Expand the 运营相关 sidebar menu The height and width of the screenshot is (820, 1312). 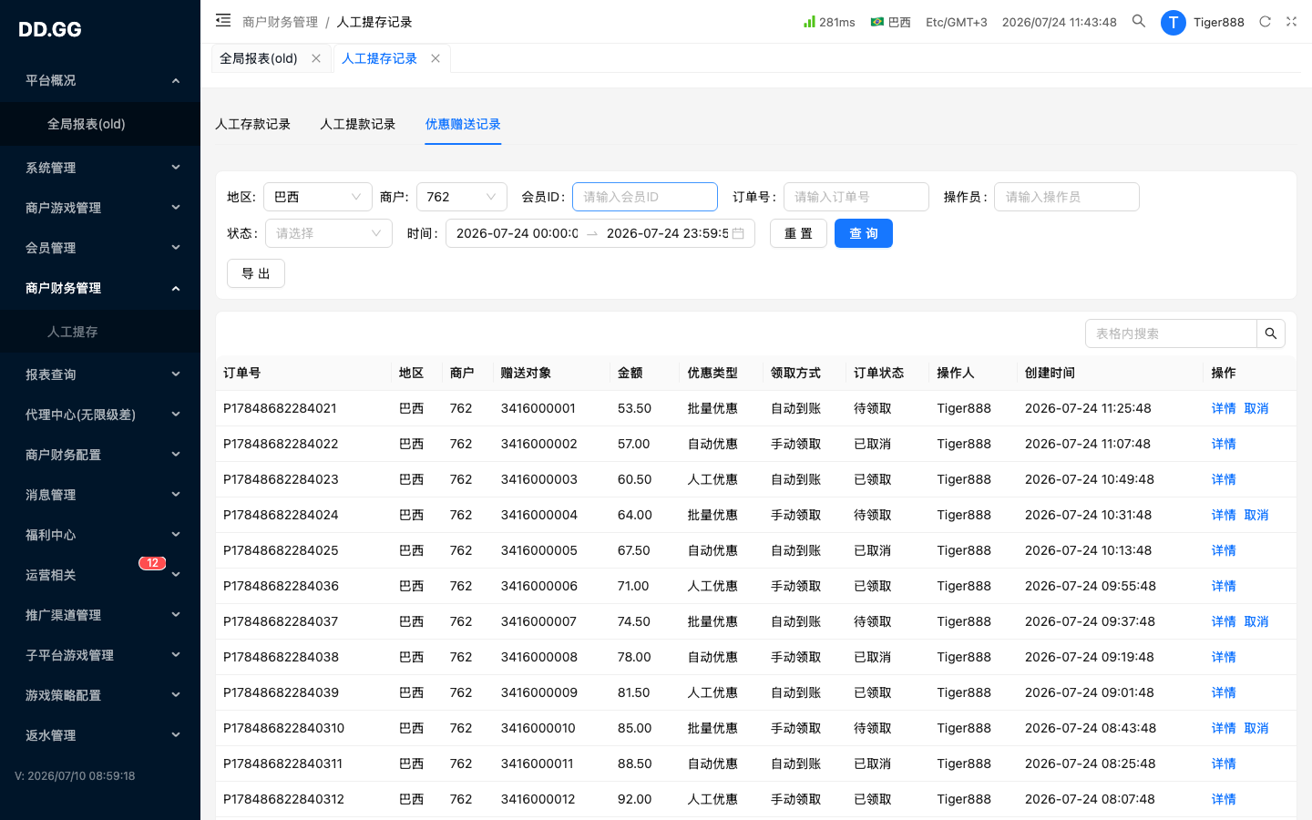tap(100, 575)
